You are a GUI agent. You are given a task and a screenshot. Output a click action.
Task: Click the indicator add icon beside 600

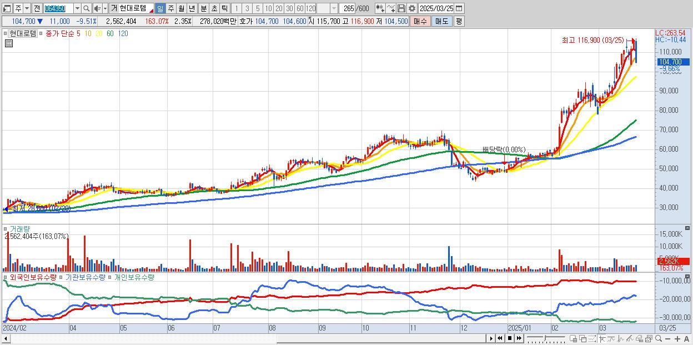380,8
